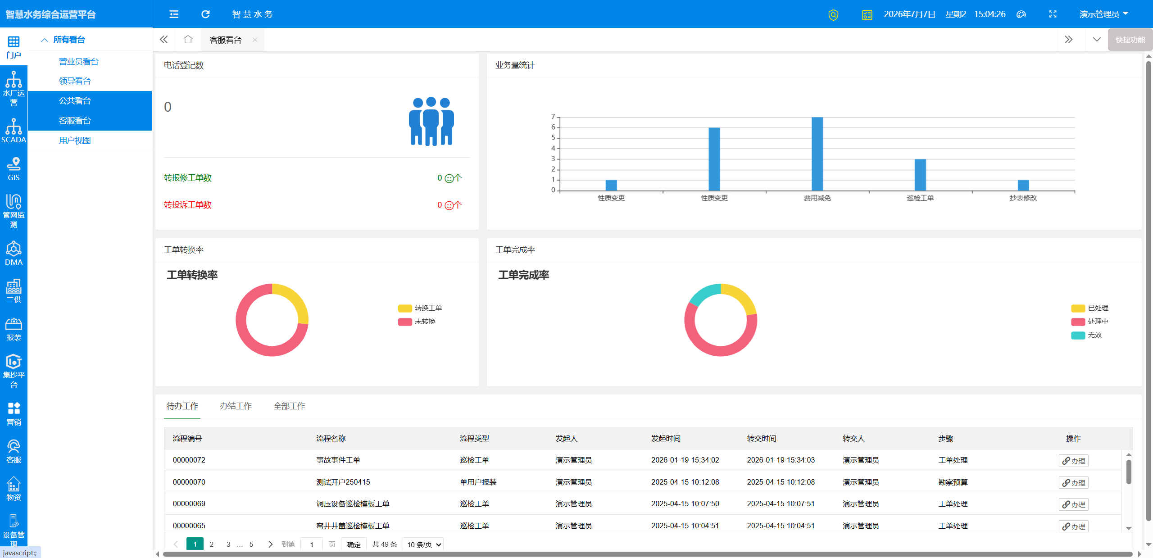Switch to the 办结工作 tab
The height and width of the screenshot is (558, 1153).
236,406
